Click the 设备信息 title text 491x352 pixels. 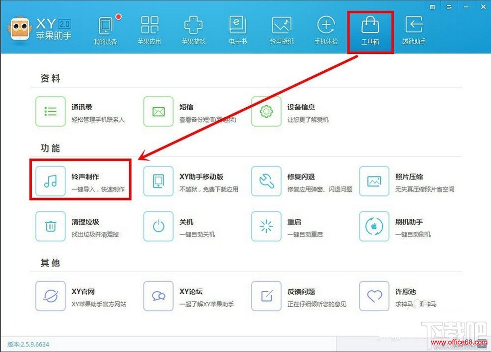[x=301, y=107]
